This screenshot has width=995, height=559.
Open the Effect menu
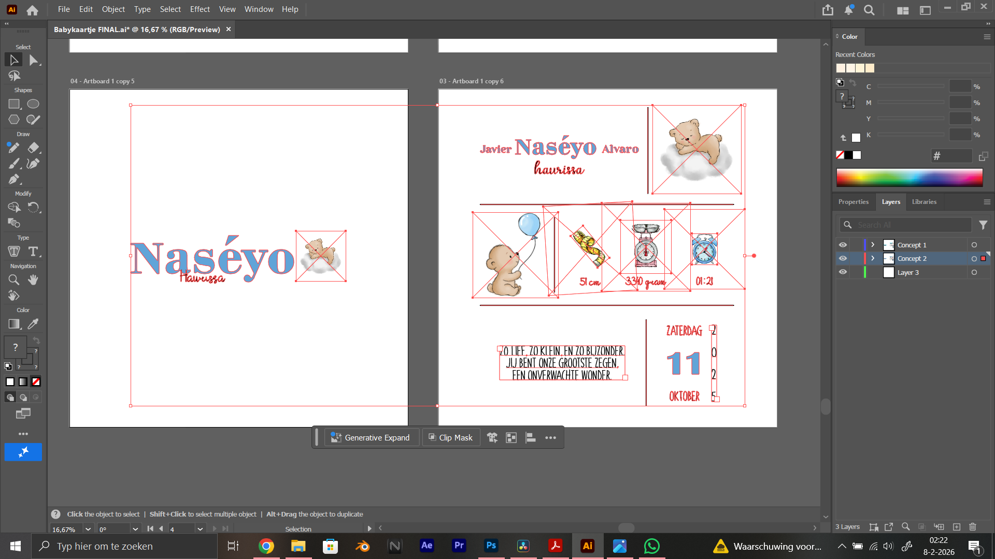point(200,9)
